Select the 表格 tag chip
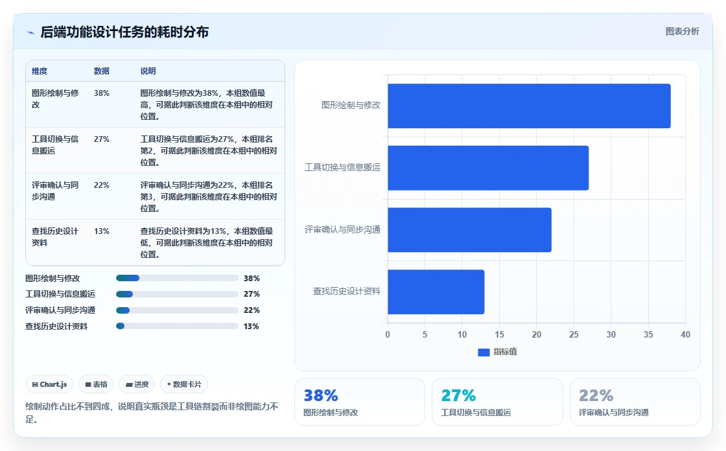The height and width of the screenshot is (451, 726). 96,384
